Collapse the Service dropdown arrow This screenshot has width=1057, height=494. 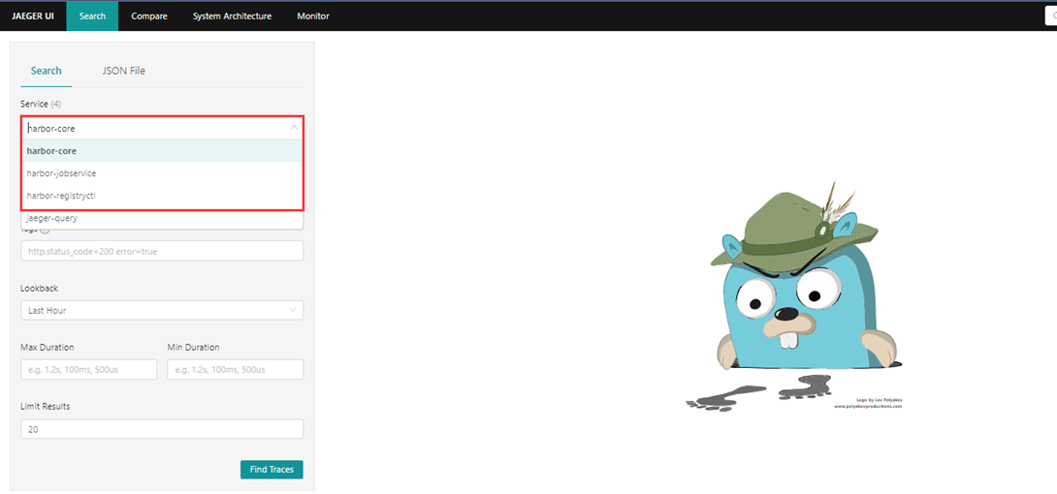[294, 127]
